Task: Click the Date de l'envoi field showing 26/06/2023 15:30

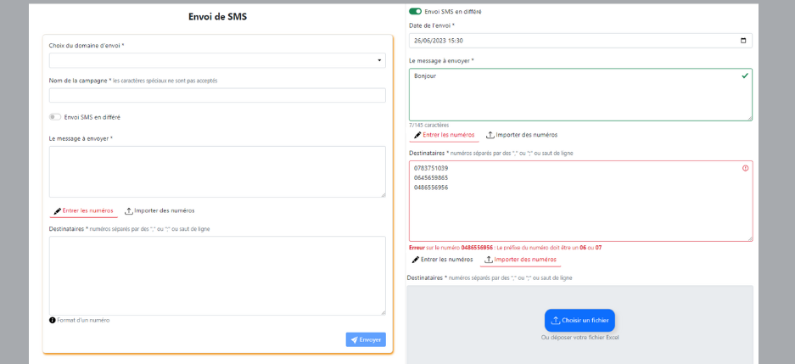Action: click(x=580, y=41)
